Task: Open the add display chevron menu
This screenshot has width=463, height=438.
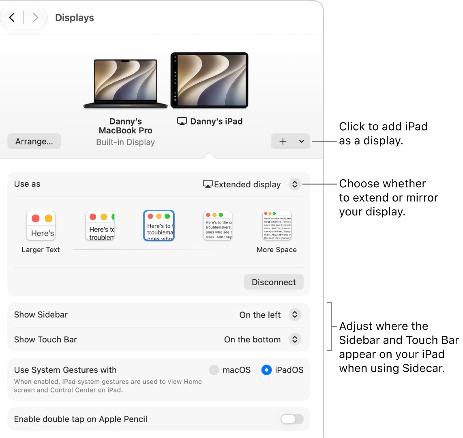Action: 302,141
